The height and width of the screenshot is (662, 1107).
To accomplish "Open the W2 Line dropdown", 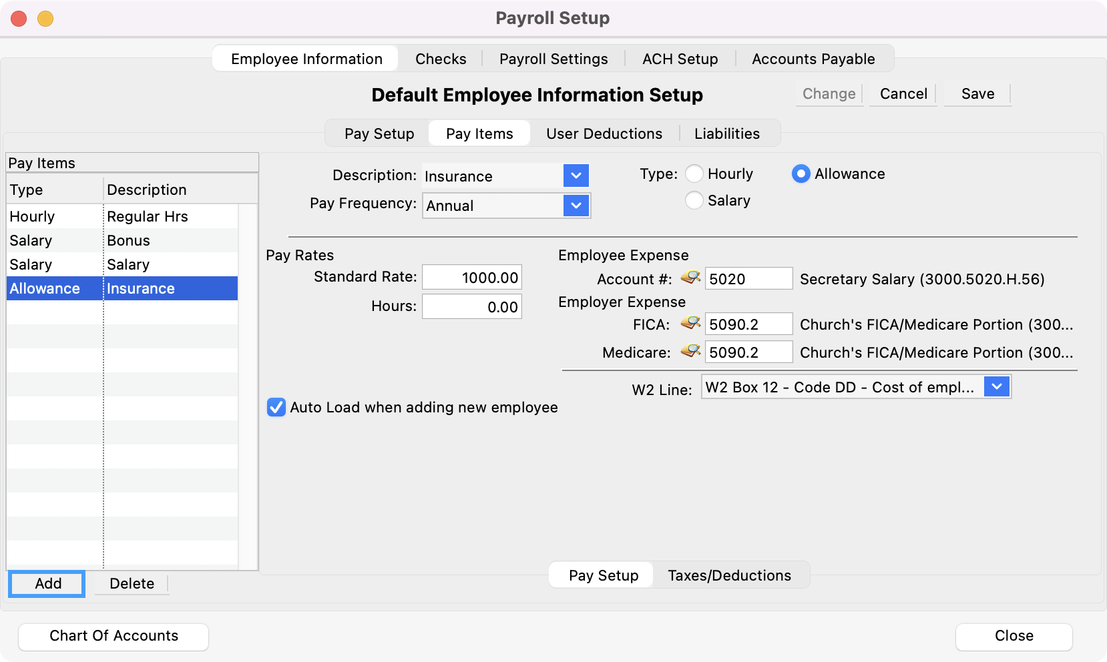I will [x=996, y=387].
